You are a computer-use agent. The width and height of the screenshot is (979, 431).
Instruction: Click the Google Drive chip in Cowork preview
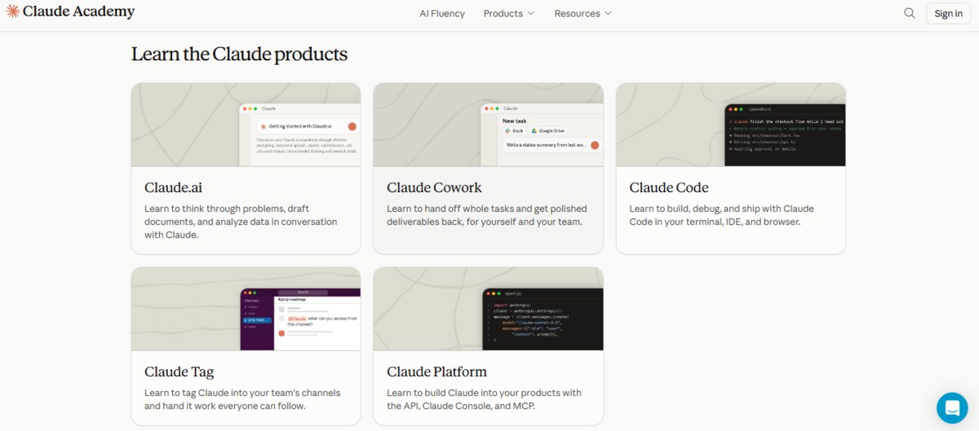[548, 130]
